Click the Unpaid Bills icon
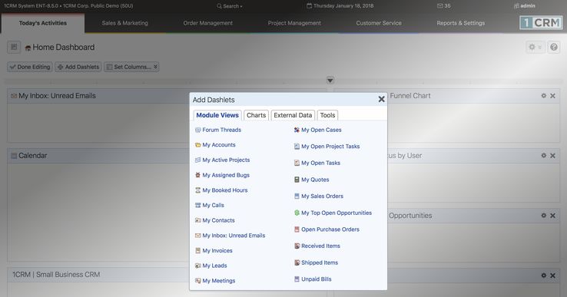This screenshot has width=567, height=297. (x=297, y=279)
